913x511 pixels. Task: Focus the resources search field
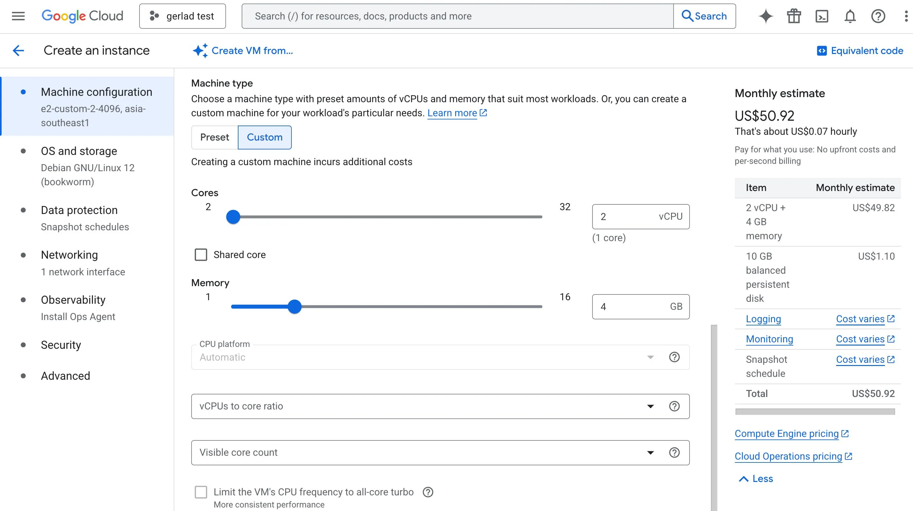coord(457,16)
